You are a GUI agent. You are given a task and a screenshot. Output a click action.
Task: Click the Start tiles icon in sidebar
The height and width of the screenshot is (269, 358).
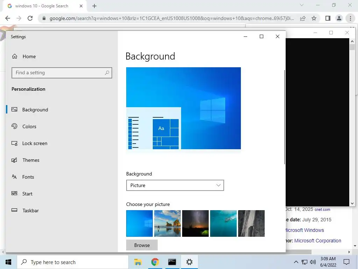(x=14, y=193)
